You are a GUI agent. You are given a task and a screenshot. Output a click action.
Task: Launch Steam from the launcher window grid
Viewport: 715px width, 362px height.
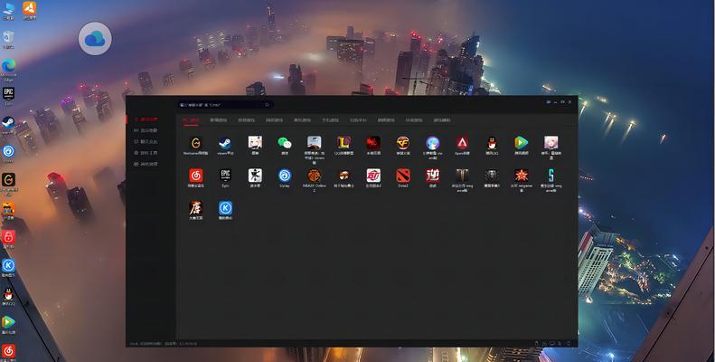pos(225,143)
